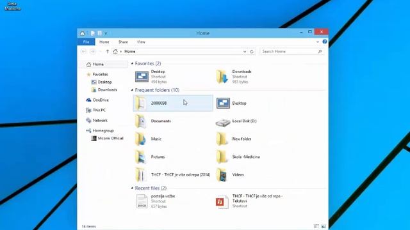This screenshot has height=230, width=410.
Task: Collapse the Favorites (2) group
Action: 133,63
